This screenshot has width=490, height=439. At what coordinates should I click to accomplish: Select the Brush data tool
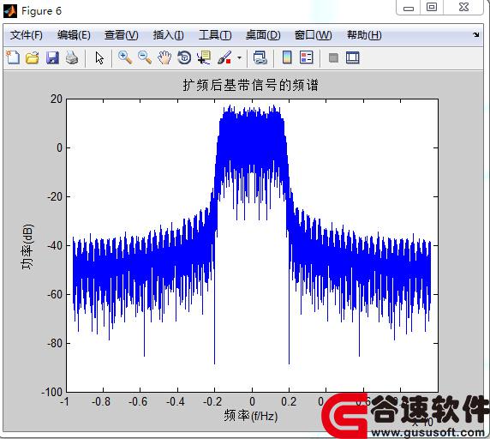(x=224, y=57)
